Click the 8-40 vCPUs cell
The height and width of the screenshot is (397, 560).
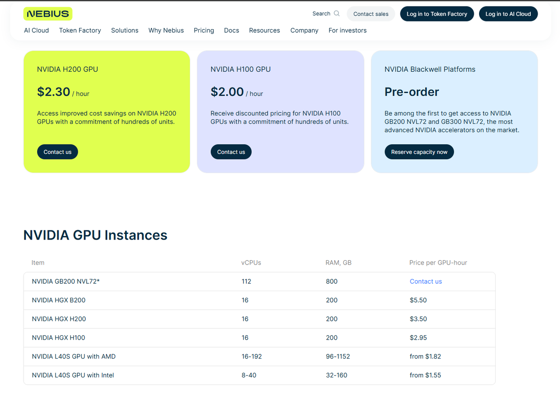coord(249,376)
